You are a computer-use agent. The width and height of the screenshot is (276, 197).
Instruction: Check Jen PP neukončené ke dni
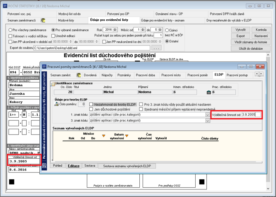tap(104, 42)
